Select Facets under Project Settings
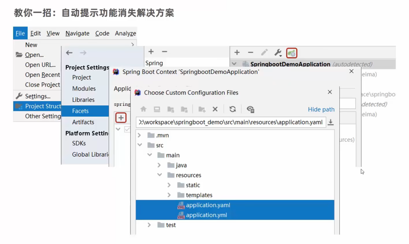409x244 pixels. (85, 111)
